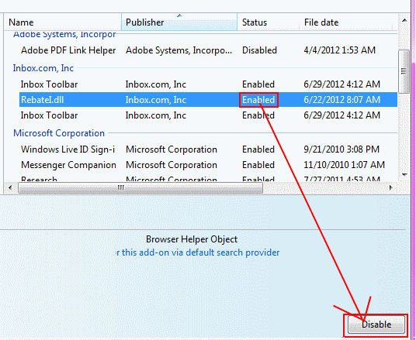Sort list by File date column header
Viewport: 416px width, 340px height.
[x=345, y=22]
